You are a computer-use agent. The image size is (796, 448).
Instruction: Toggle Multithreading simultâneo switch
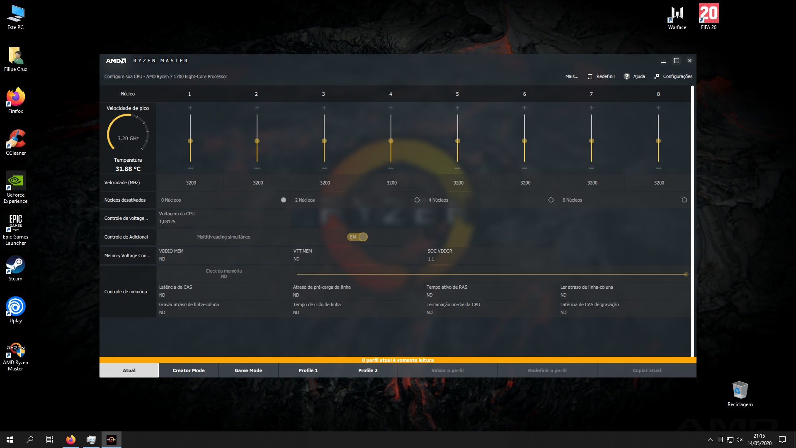click(357, 237)
